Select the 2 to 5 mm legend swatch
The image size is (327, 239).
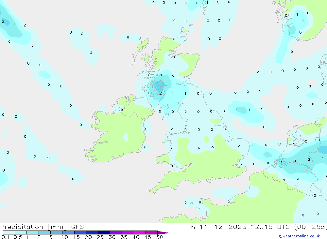[44, 232]
